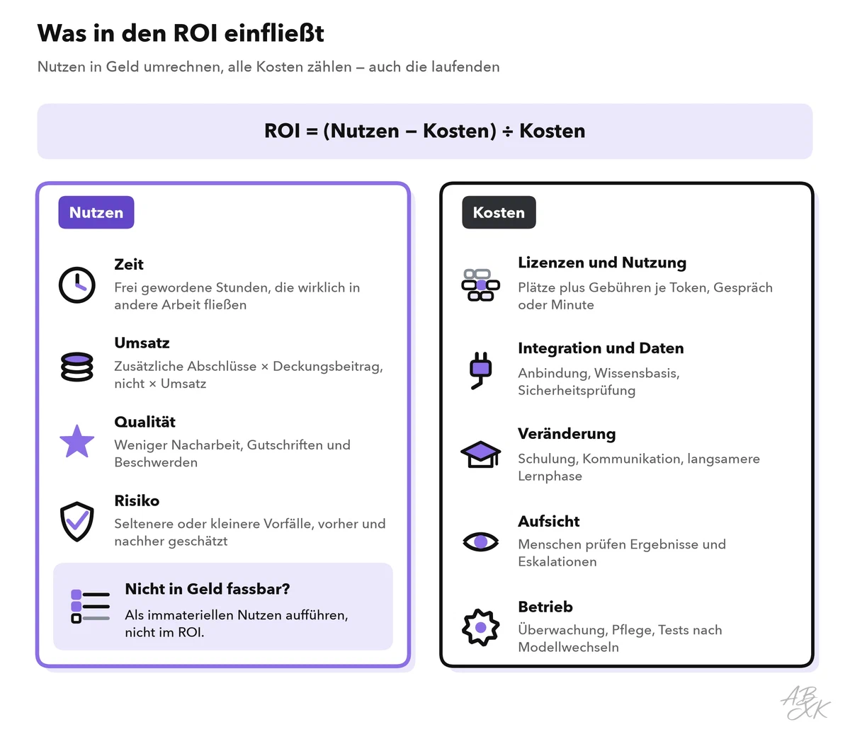Click the Aufsicht heading

(549, 521)
